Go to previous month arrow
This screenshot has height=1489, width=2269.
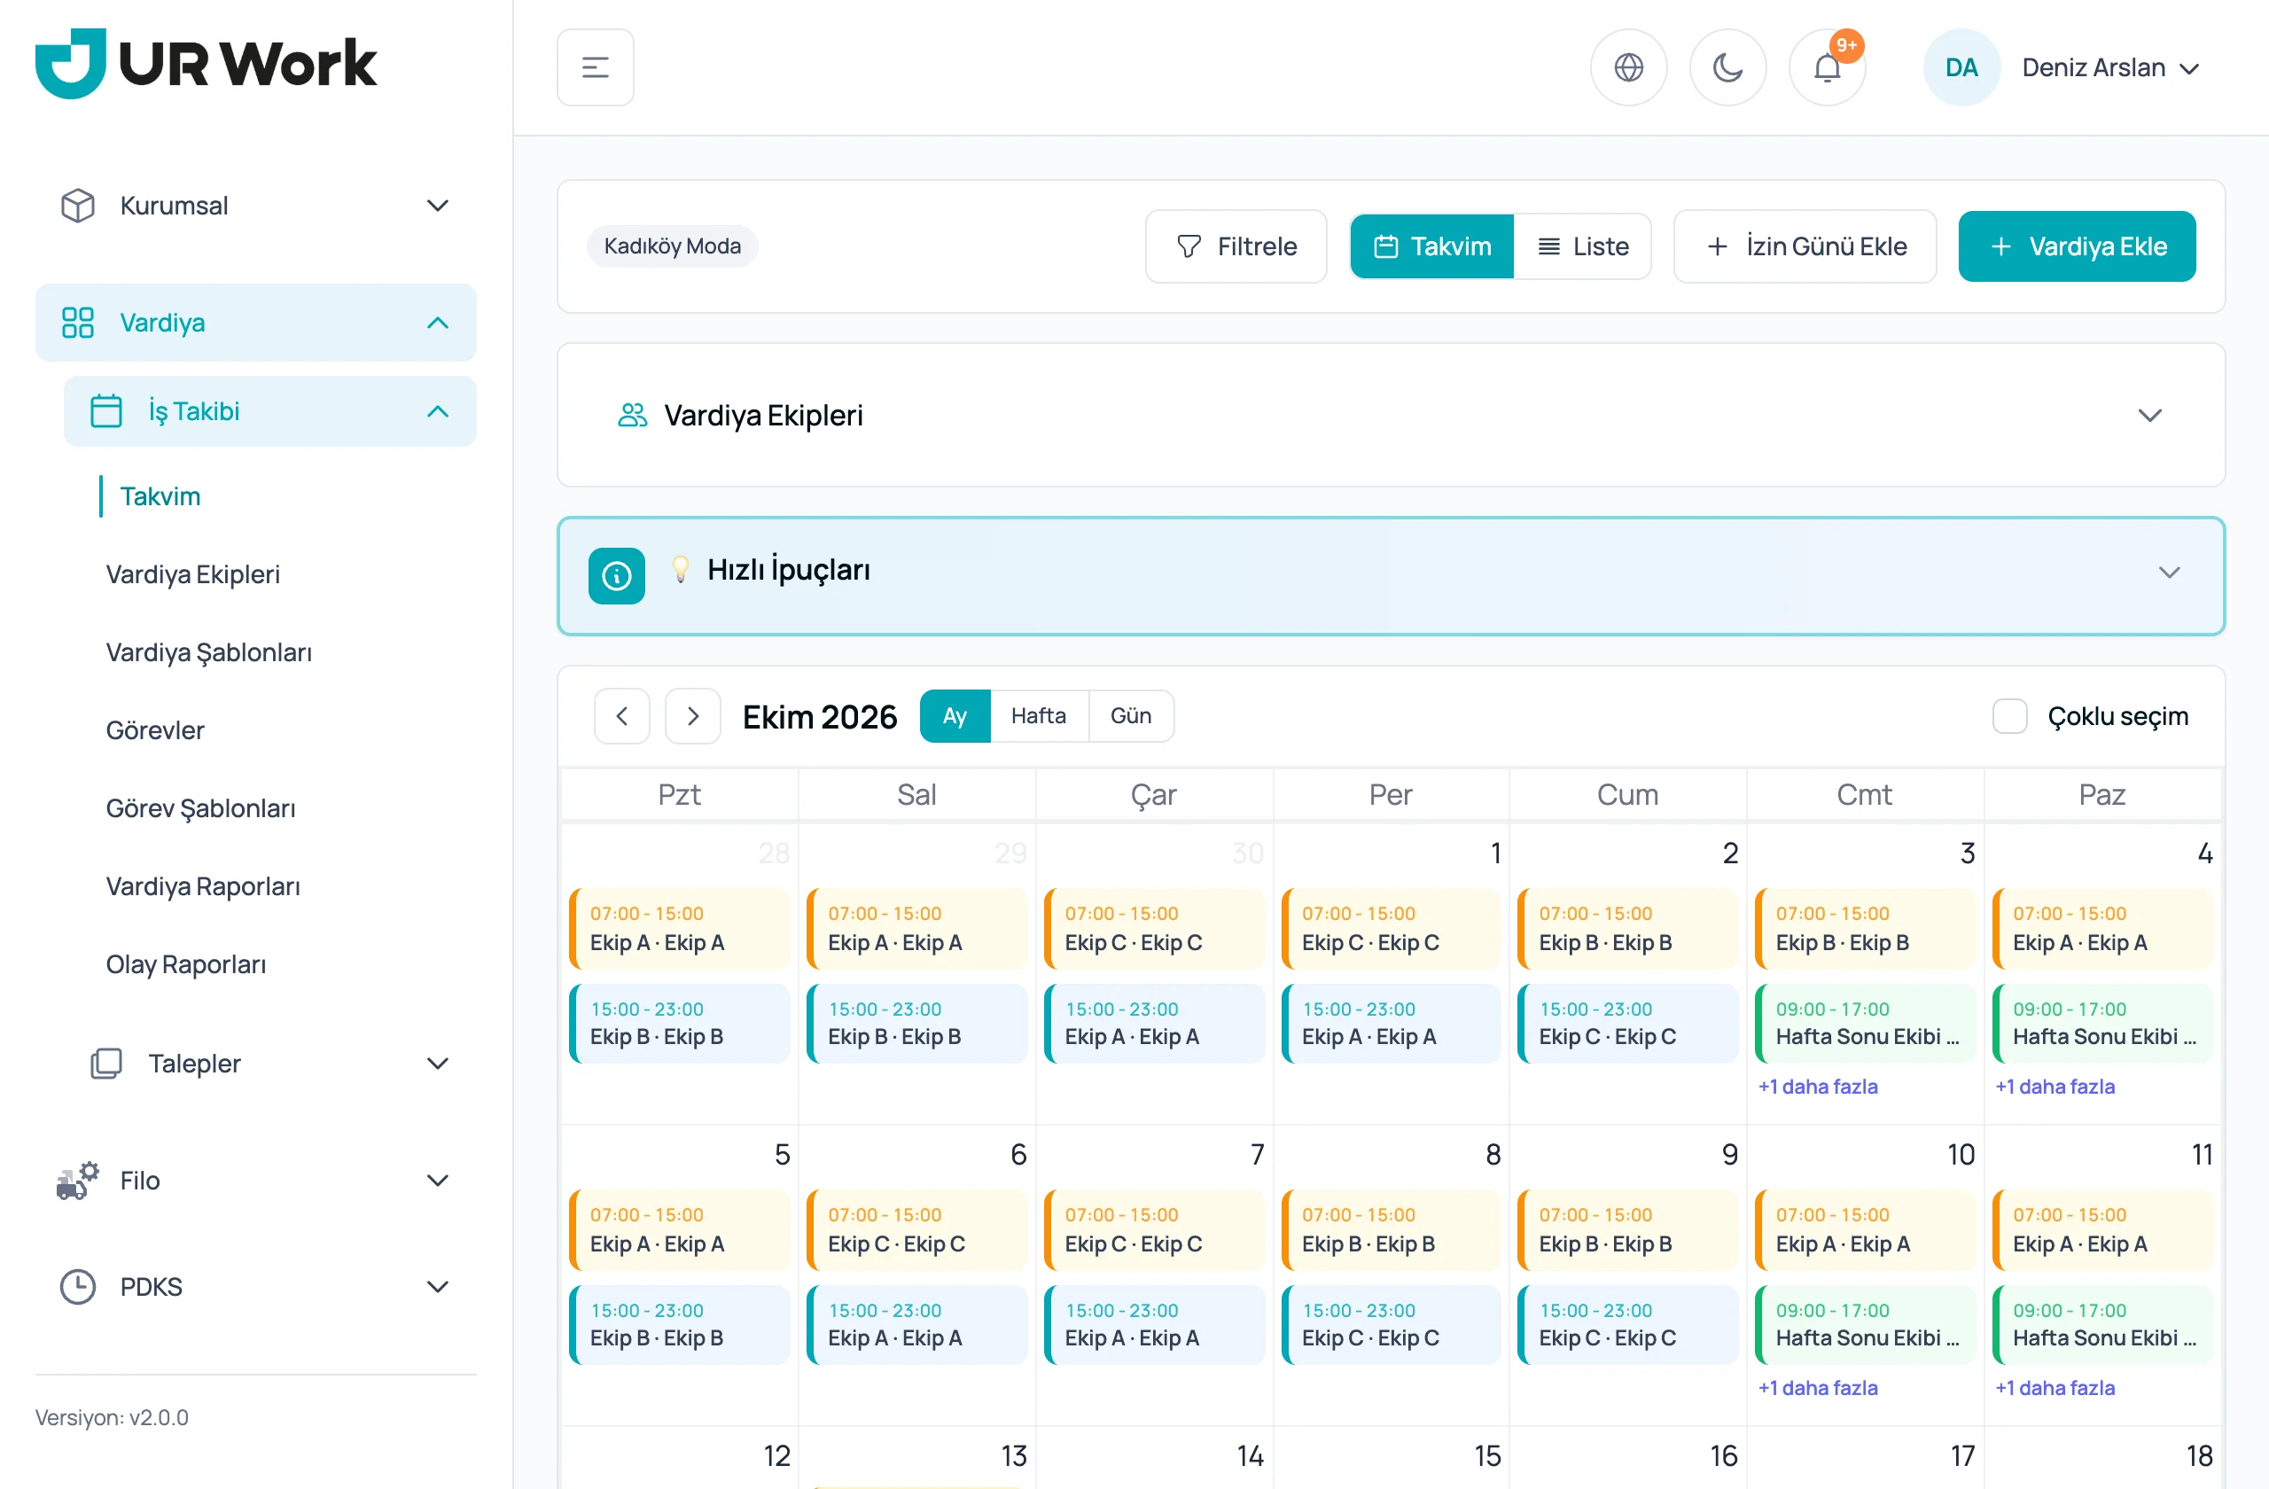click(621, 717)
